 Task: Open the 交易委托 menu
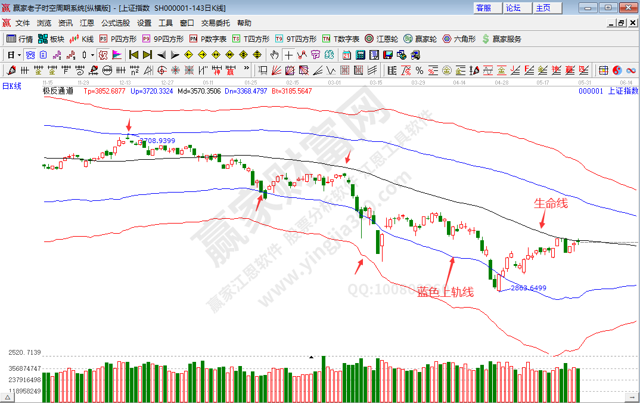coord(215,23)
